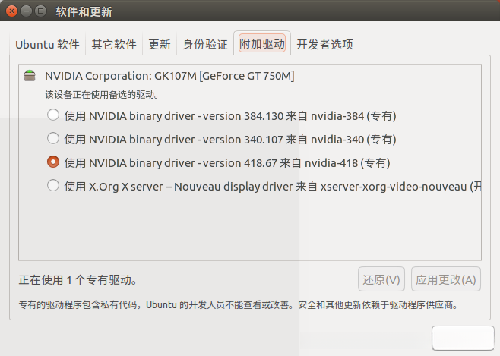
Task: Show the 开发者选项 tab
Action: [x=324, y=44]
